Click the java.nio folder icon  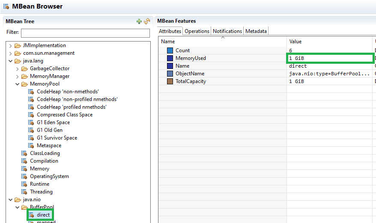pos(18,200)
